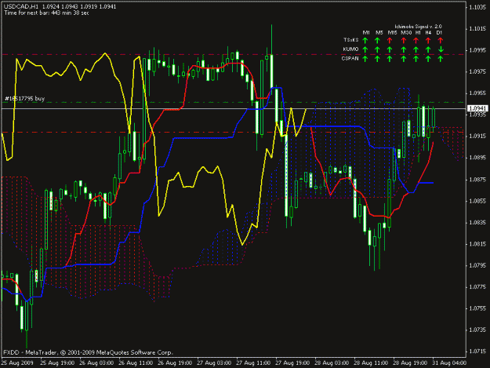The image size is (490, 368).
Task: Click the 1.0975 price axis label
Action: click(x=477, y=71)
